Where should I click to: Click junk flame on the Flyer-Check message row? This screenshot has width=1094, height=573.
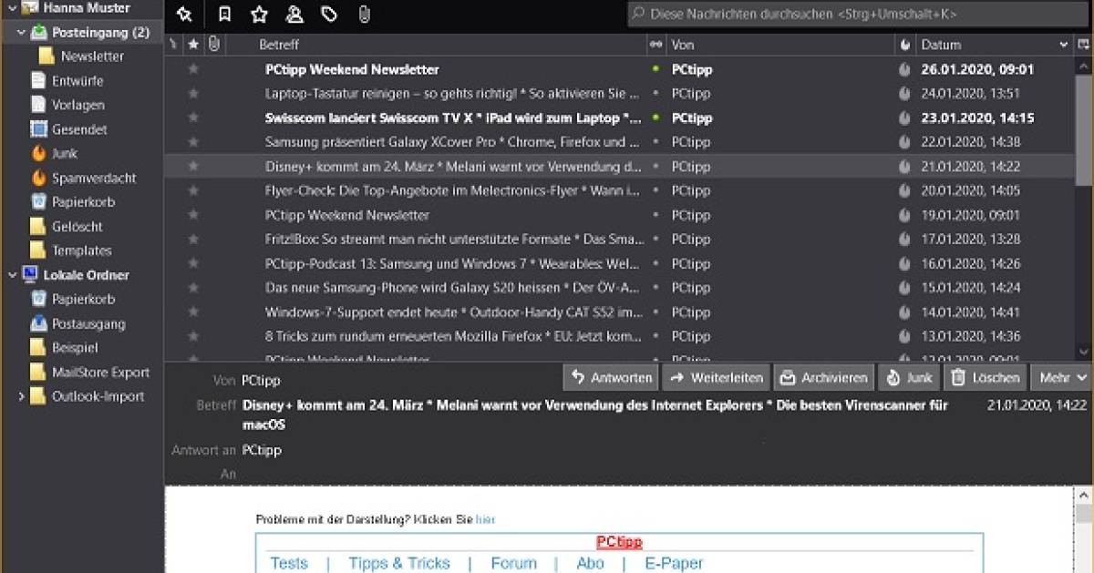[x=904, y=191]
